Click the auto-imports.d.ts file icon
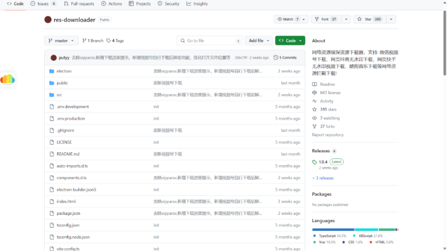This screenshot has height=251, width=447. click(x=51, y=166)
